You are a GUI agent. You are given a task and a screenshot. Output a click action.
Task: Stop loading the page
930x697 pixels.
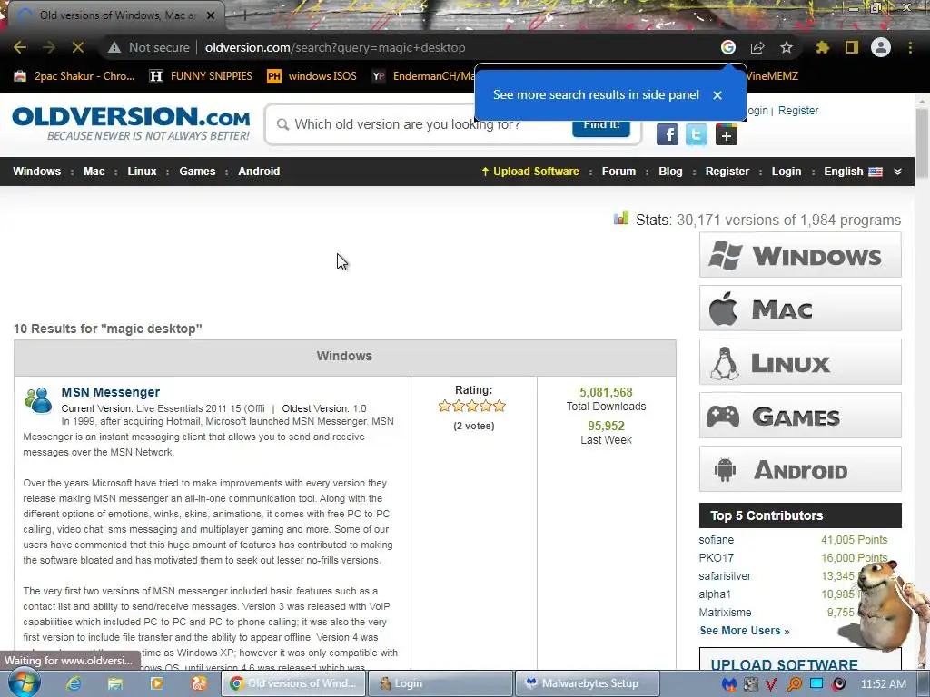click(78, 47)
